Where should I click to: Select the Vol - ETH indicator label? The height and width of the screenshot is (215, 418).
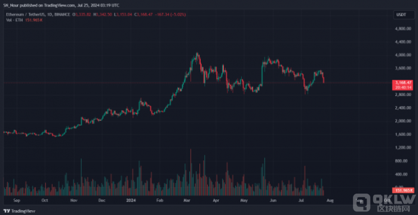click(14, 20)
